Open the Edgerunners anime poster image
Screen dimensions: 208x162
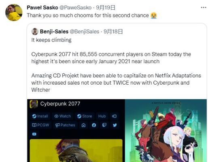166,130
